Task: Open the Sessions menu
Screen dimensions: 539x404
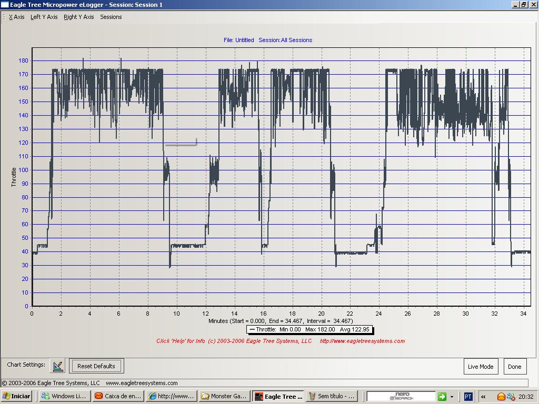Action: pyautogui.click(x=111, y=17)
